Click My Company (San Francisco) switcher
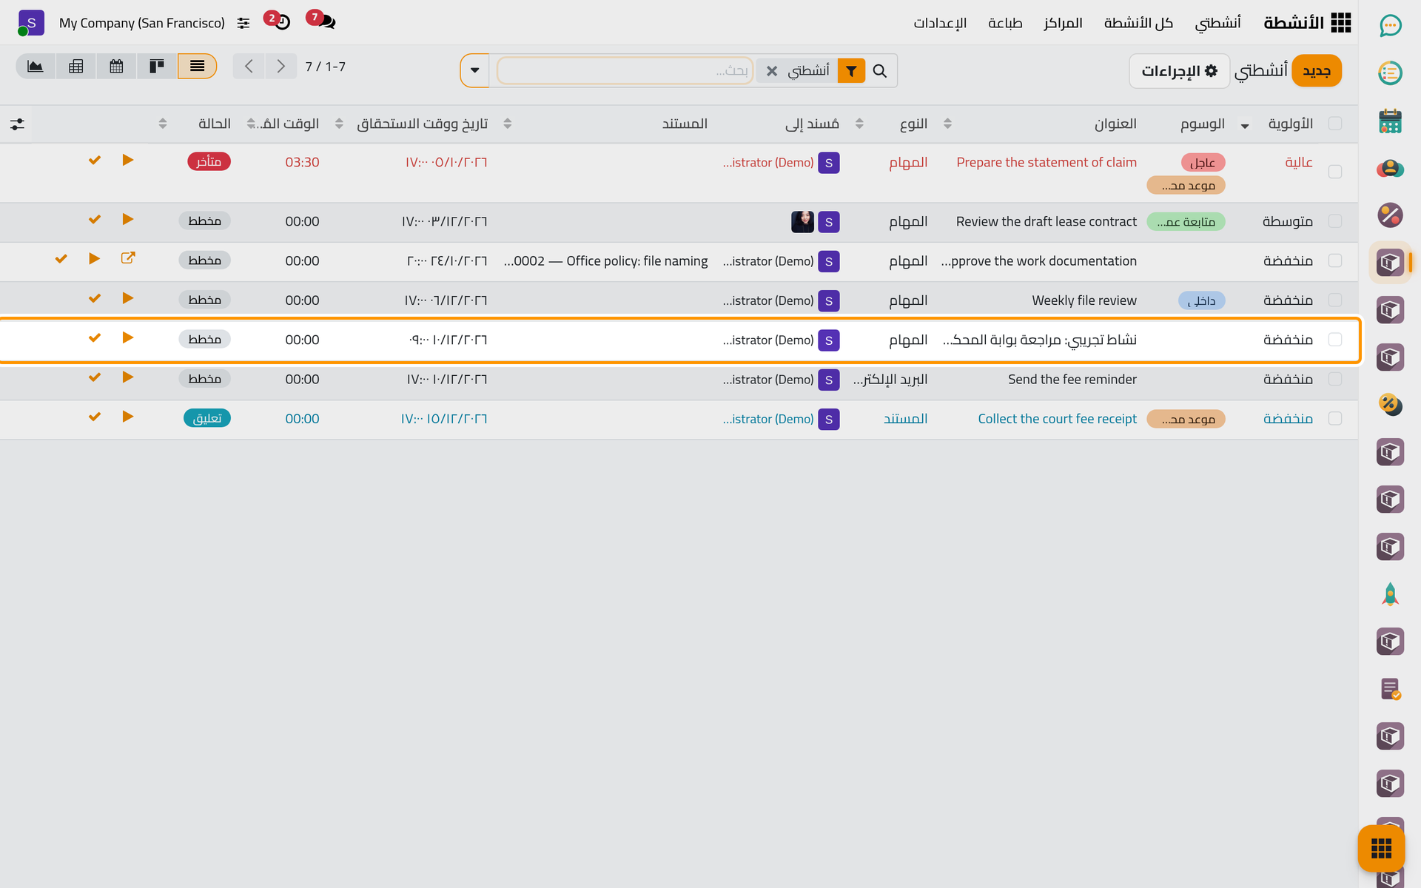This screenshot has height=888, width=1421. [x=142, y=23]
